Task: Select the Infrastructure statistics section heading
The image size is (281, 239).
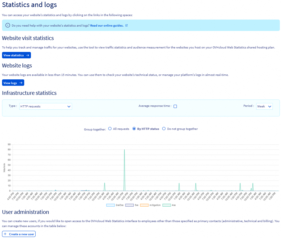Action: coord(29,93)
